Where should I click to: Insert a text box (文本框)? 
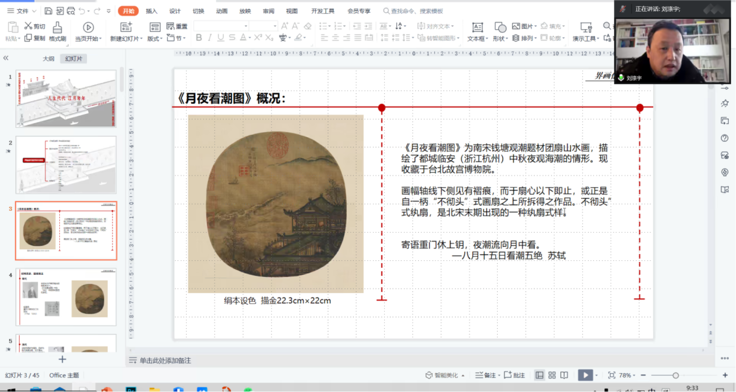pyautogui.click(x=477, y=28)
